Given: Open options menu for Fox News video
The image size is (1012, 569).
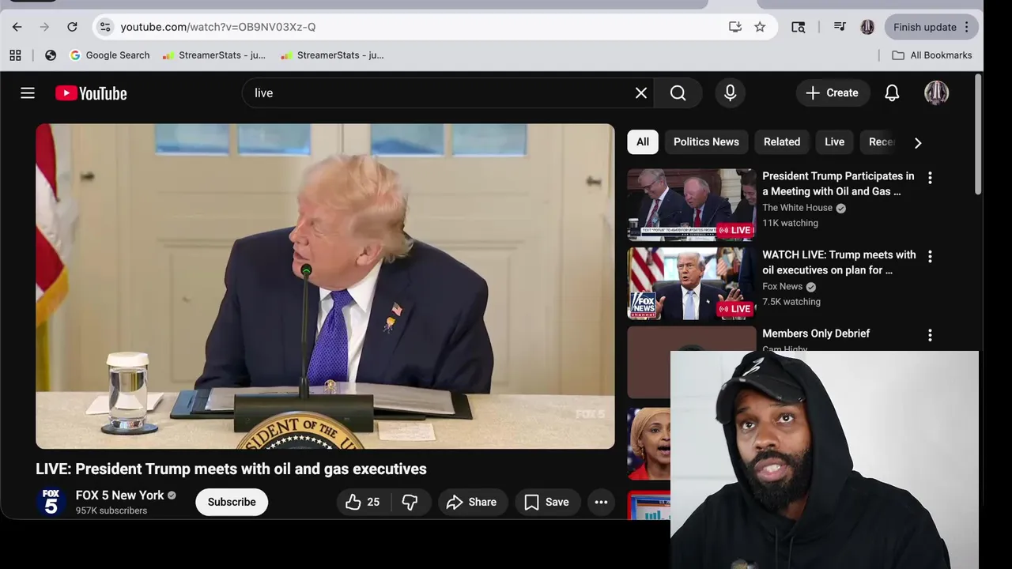Looking at the screenshot, I should (x=930, y=257).
